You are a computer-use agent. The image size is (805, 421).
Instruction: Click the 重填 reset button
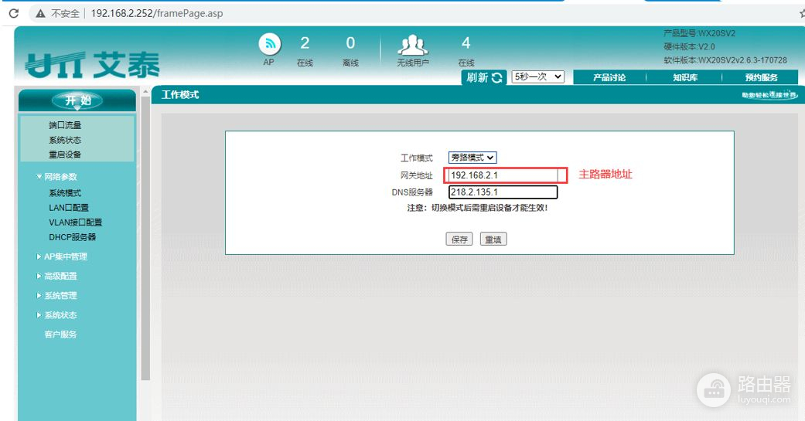click(493, 239)
